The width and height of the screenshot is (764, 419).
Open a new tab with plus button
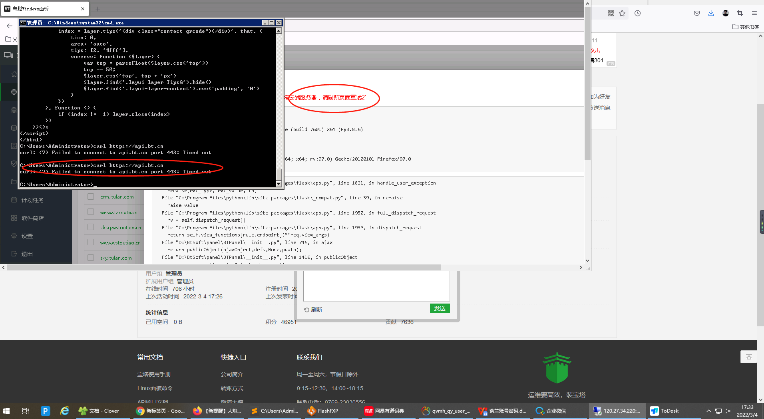coord(97,8)
